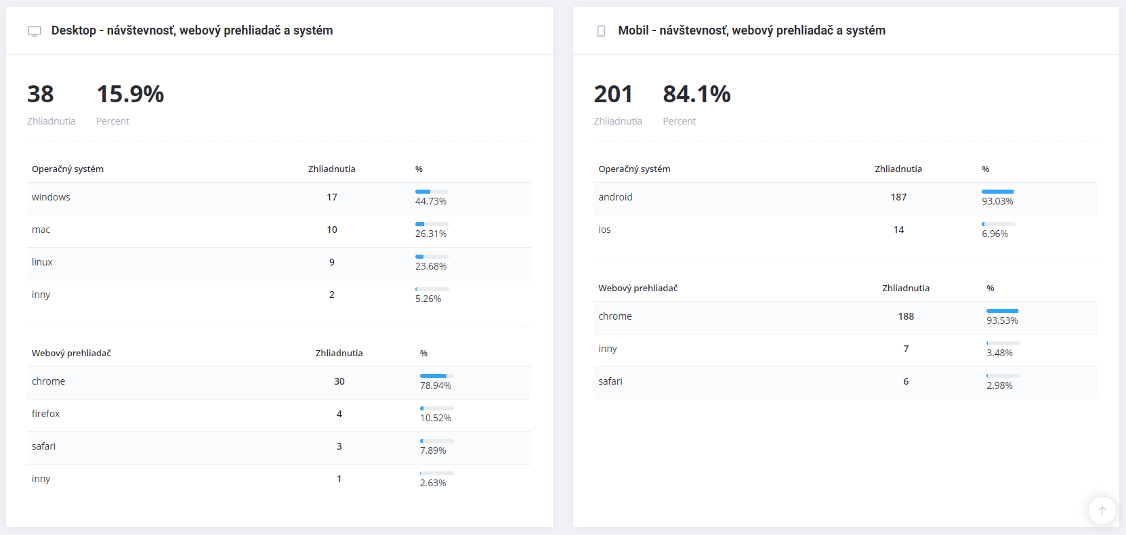The width and height of the screenshot is (1126, 535).
Task: Click the firefox percentage 10.52%
Action: pyautogui.click(x=436, y=418)
